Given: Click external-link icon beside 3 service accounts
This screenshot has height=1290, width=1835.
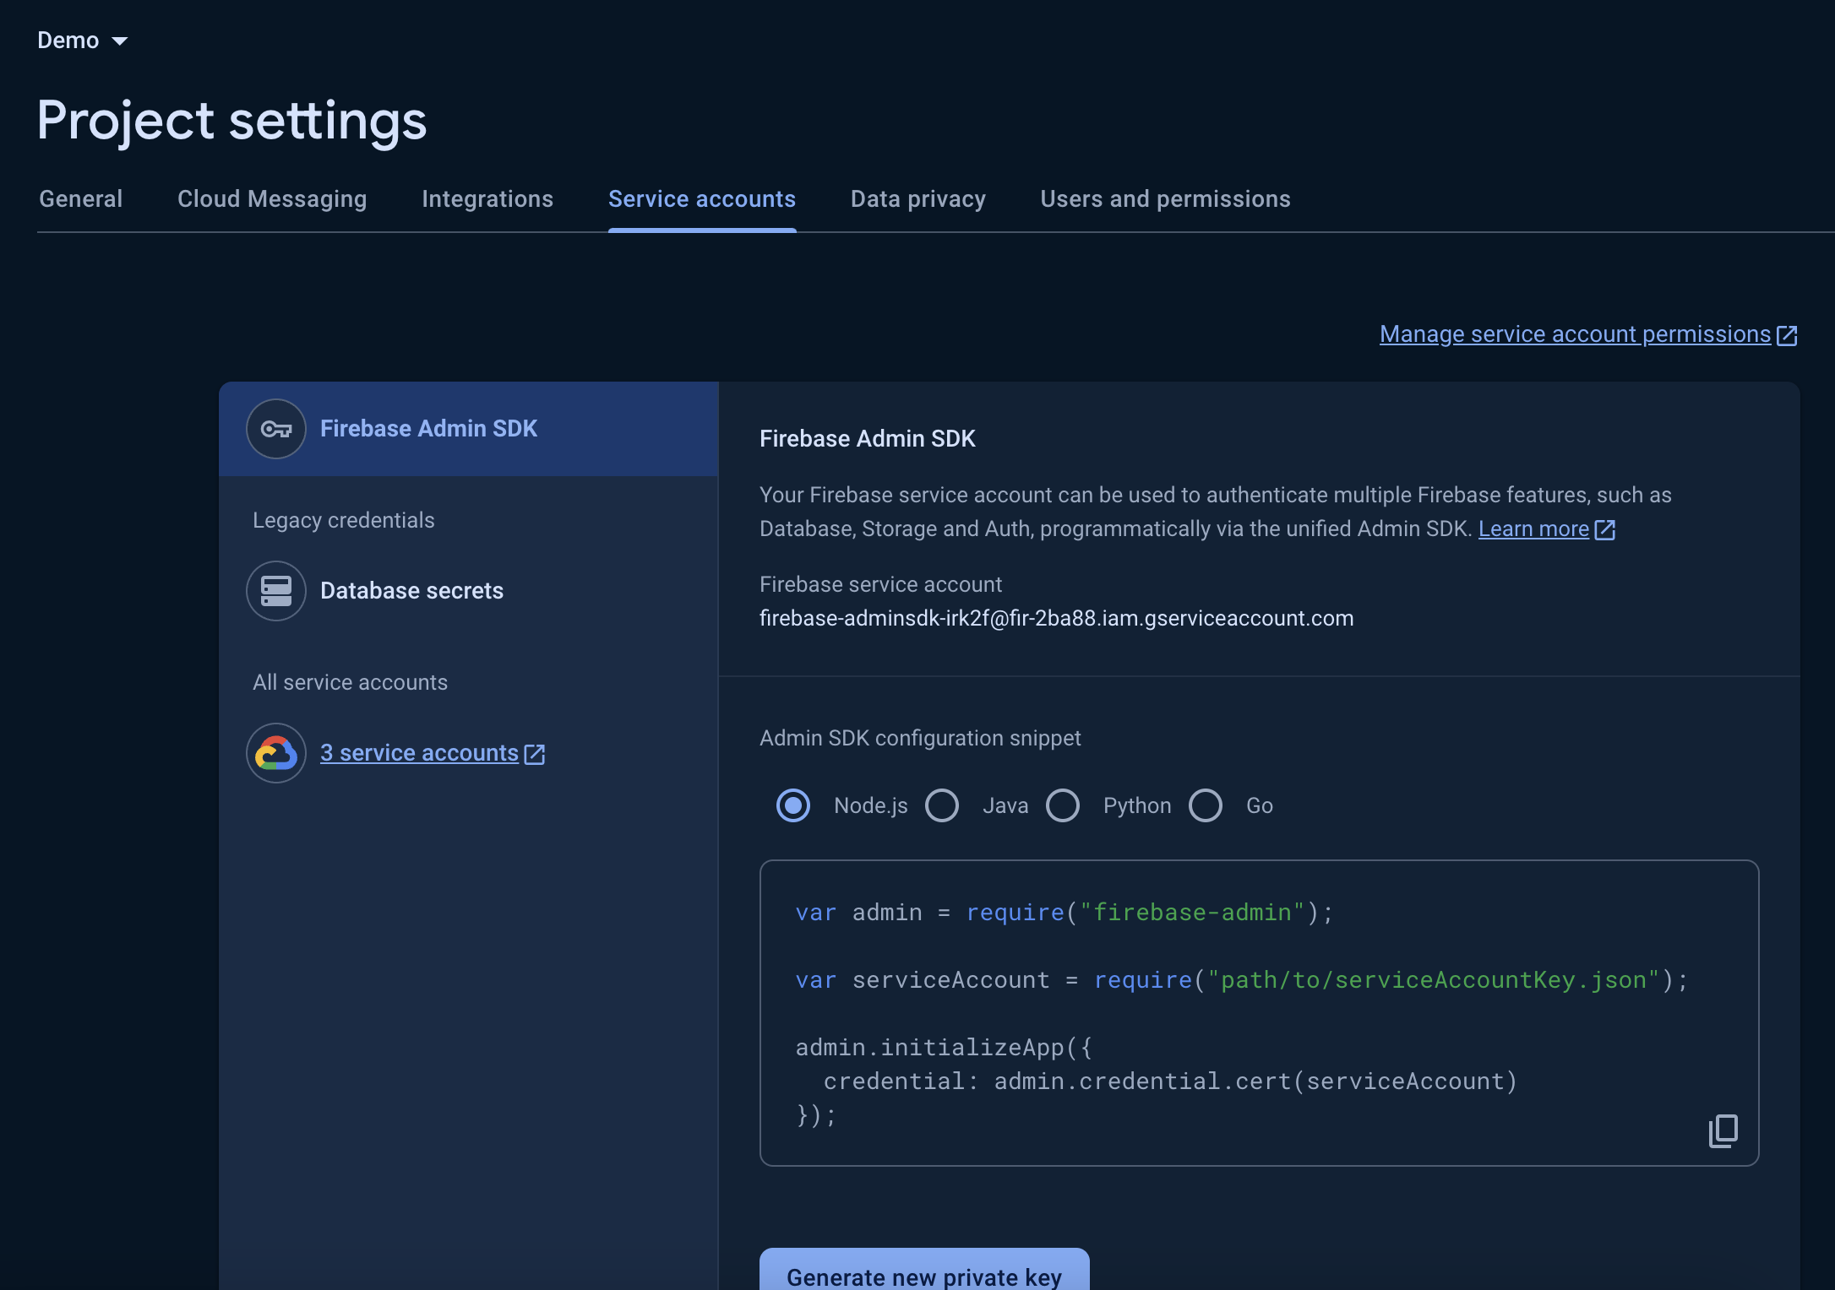Looking at the screenshot, I should coord(535,754).
